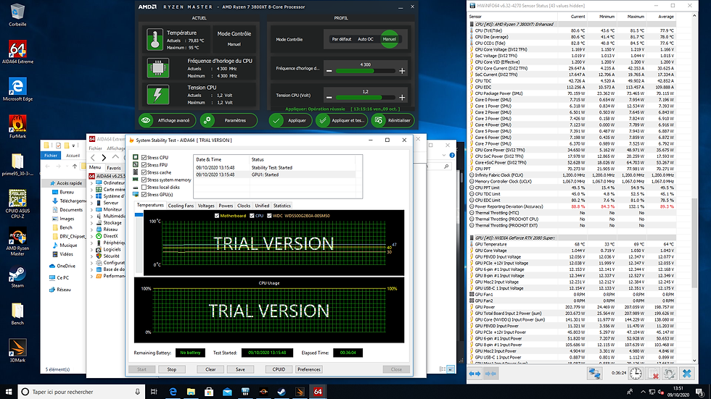Click Save button in stability test
The height and width of the screenshot is (399, 711).
pyautogui.click(x=240, y=369)
